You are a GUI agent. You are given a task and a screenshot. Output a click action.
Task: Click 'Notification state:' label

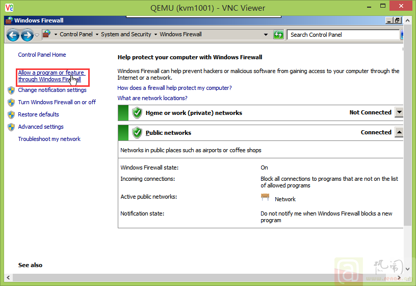pos(142,213)
